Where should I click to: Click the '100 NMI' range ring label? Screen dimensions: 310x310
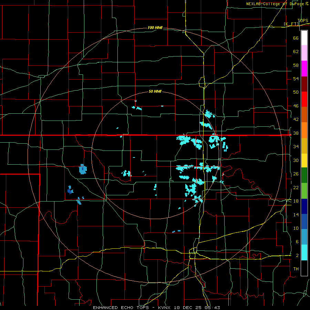(x=155, y=28)
